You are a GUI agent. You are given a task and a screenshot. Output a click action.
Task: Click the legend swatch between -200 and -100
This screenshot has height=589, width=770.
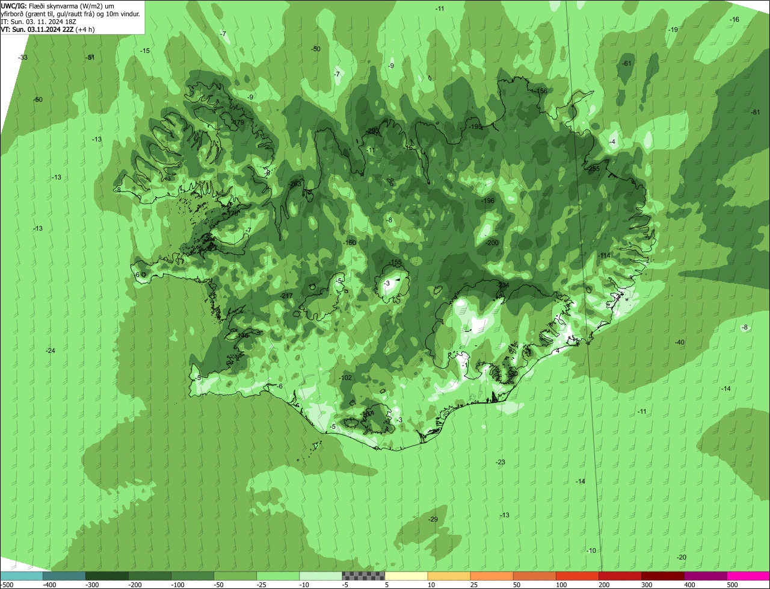coord(149,576)
